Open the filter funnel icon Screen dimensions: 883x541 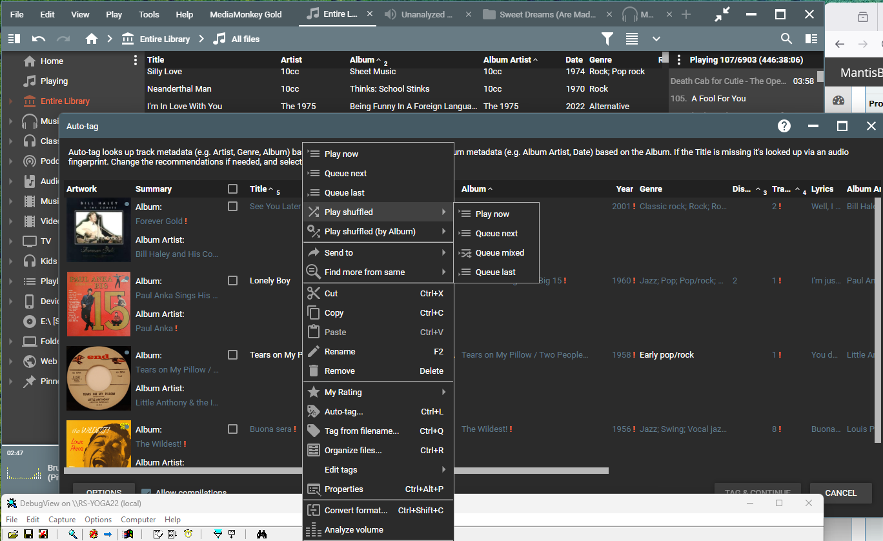(x=607, y=39)
